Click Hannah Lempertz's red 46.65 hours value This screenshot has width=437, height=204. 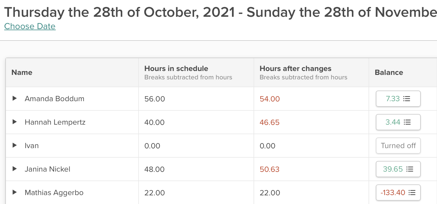[270, 122]
